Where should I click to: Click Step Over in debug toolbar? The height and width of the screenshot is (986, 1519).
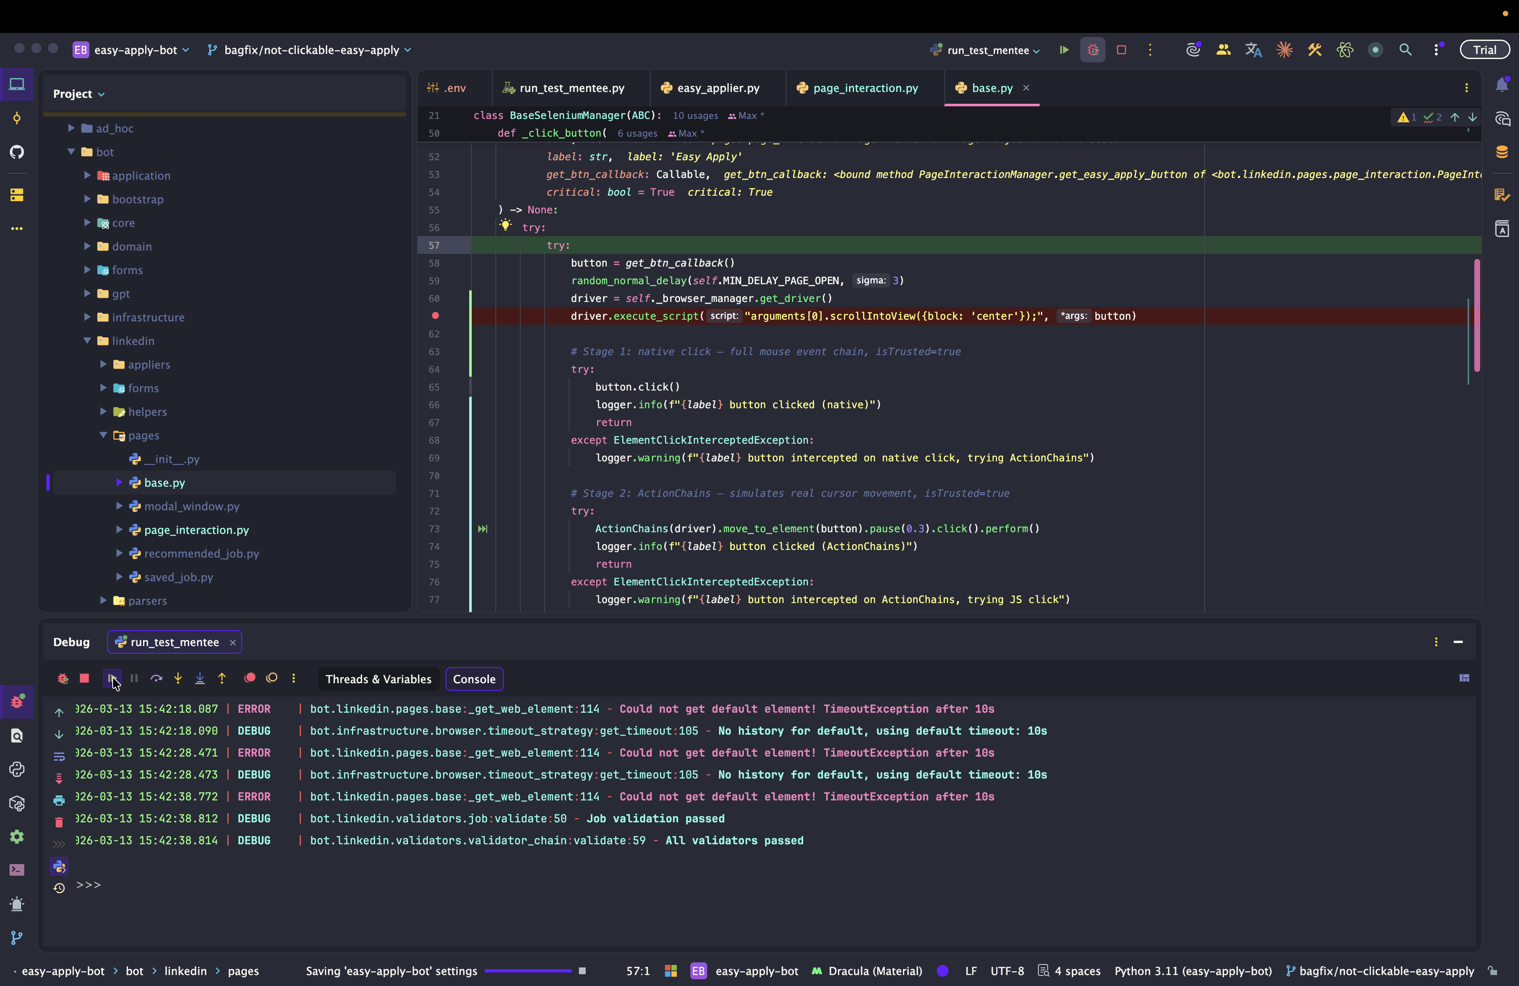(x=157, y=679)
